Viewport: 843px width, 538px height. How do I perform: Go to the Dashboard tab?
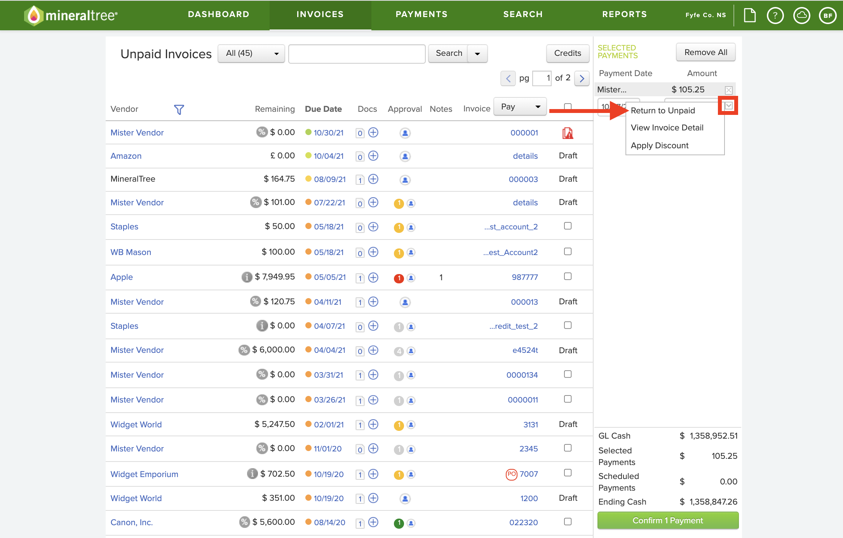click(x=218, y=14)
